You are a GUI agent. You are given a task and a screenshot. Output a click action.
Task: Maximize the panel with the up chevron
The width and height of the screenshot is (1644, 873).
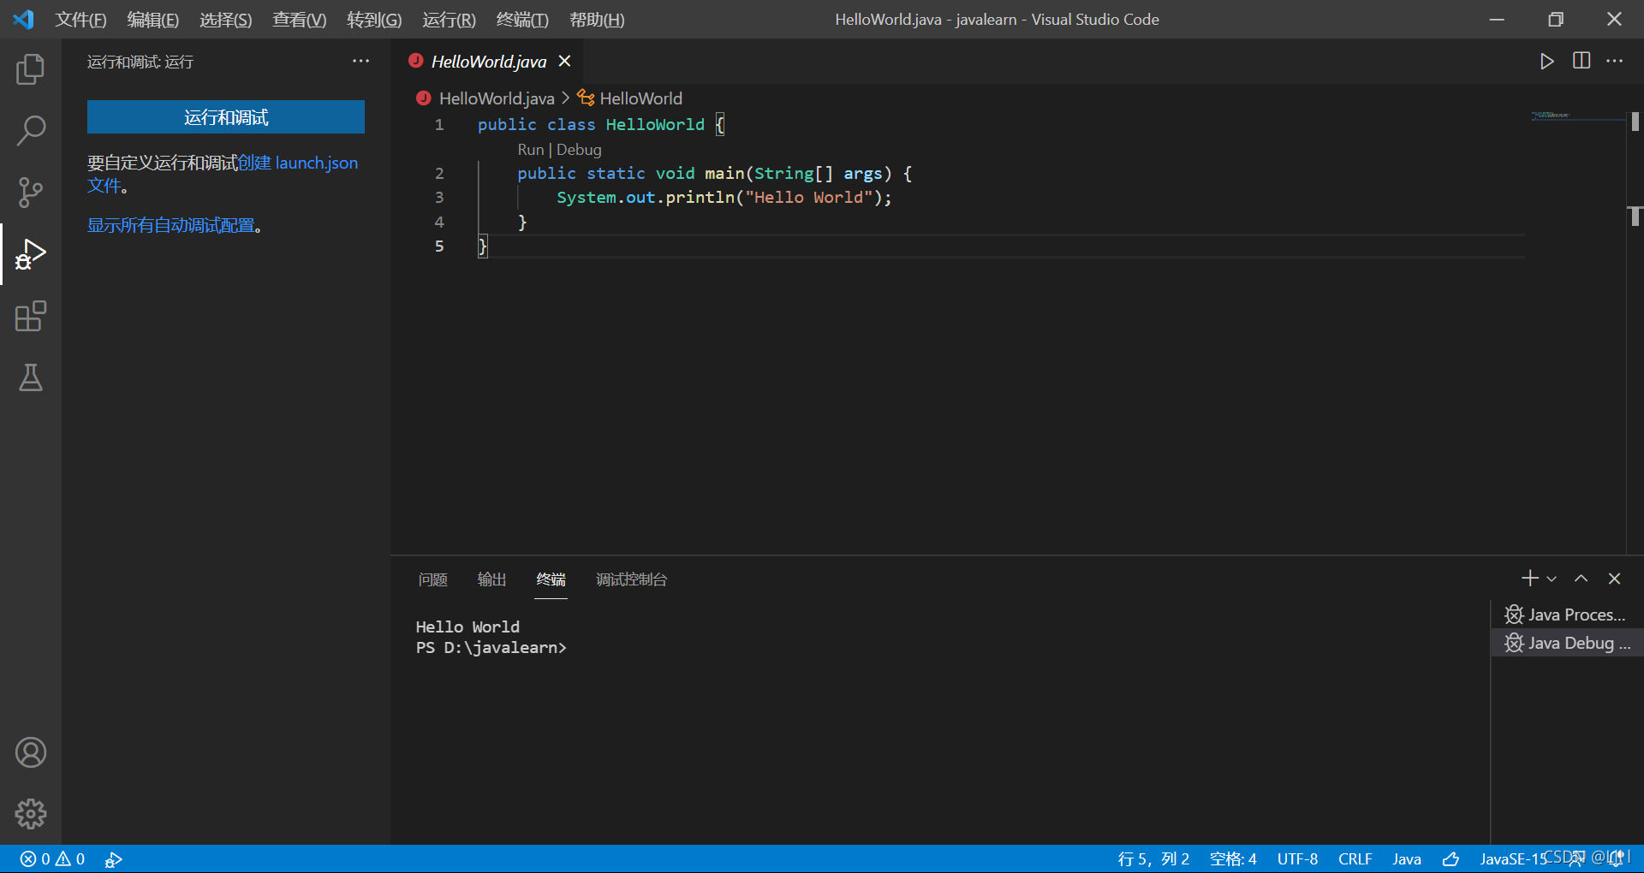pyautogui.click(x=1581, y=579)
